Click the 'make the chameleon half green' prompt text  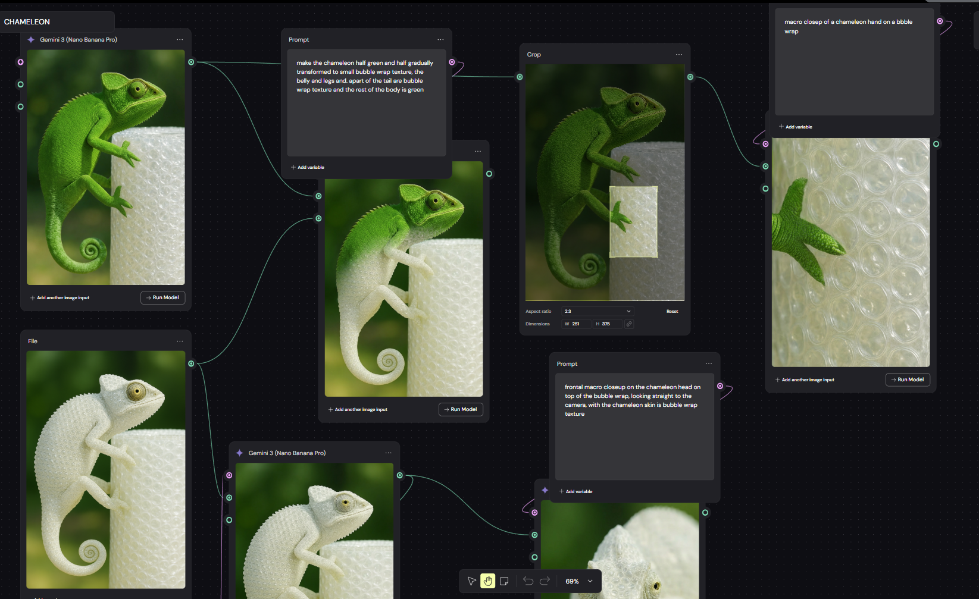tap(365, 76)
